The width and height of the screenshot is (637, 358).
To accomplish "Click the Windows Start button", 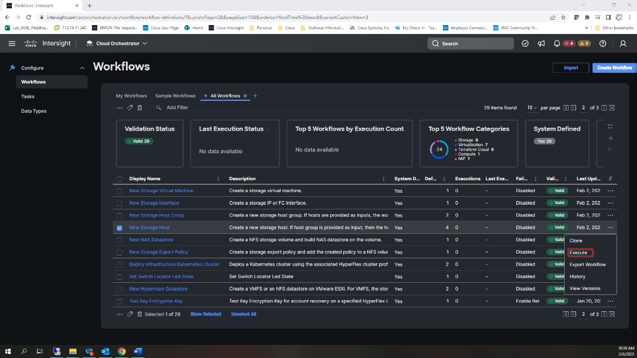I will (x=8, y=351).
